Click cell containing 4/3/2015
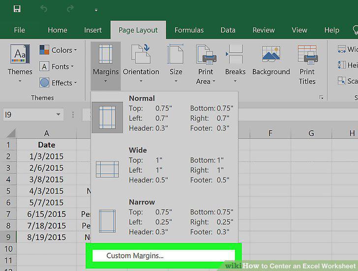 click(47, 191)
